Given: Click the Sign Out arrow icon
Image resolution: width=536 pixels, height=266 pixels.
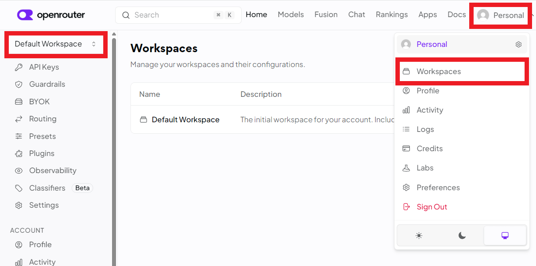Looking at the screenshot, I should [406, 207].
